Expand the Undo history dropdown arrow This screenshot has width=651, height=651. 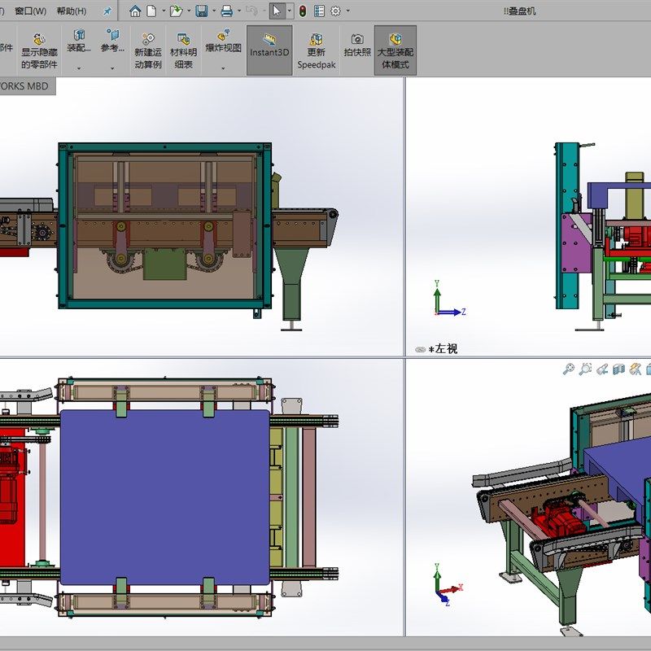264,11
